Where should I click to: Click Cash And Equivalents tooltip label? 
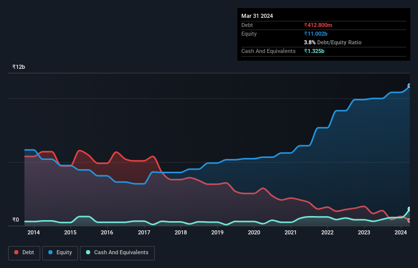coord(268,51)
